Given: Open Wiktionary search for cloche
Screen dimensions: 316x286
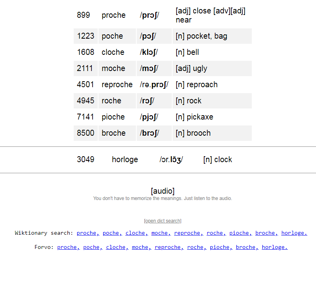Looking at the screenshot, I should [x=137, y=233].
